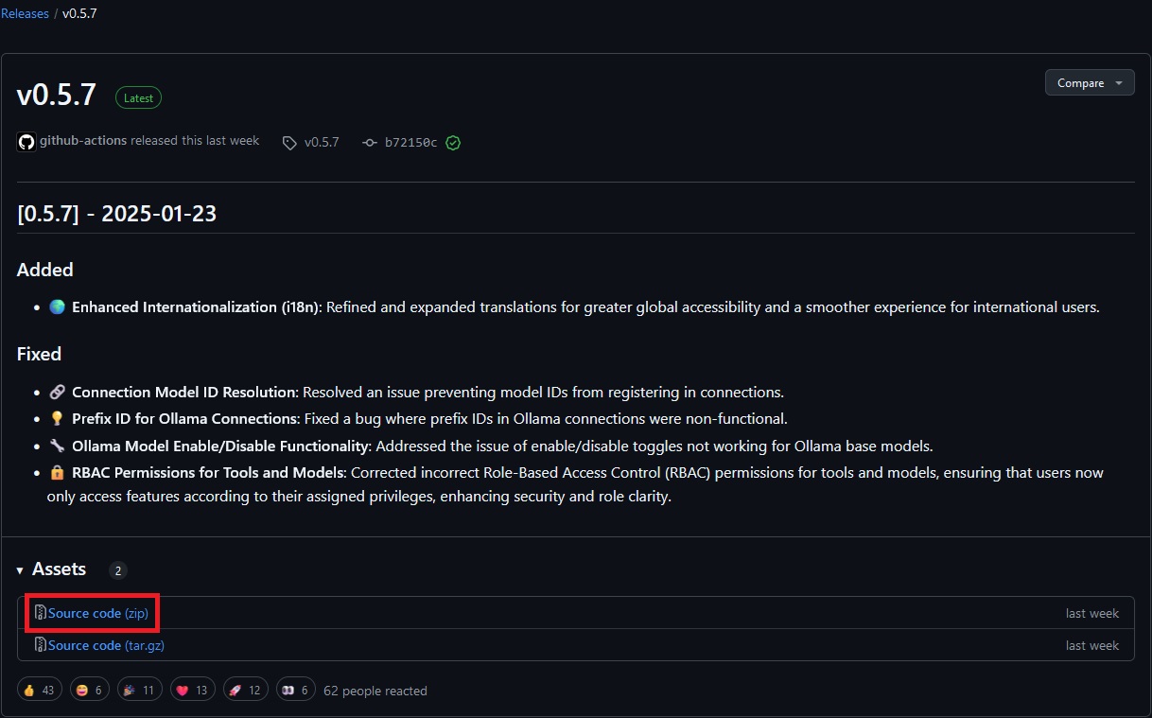
Task: Click the github-actions avatar icon
Action: coord(26,142)
